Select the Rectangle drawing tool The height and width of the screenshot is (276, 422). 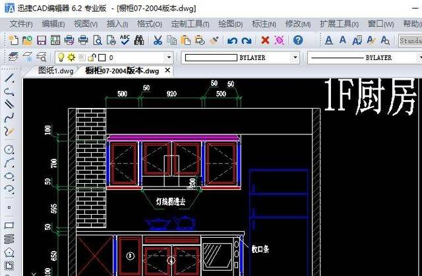pyautogui.click(x=9, y=225)
